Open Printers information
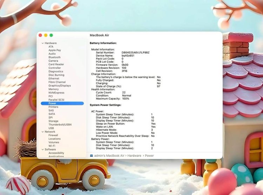Screen dimensions: 263x195 coord(53,107)
